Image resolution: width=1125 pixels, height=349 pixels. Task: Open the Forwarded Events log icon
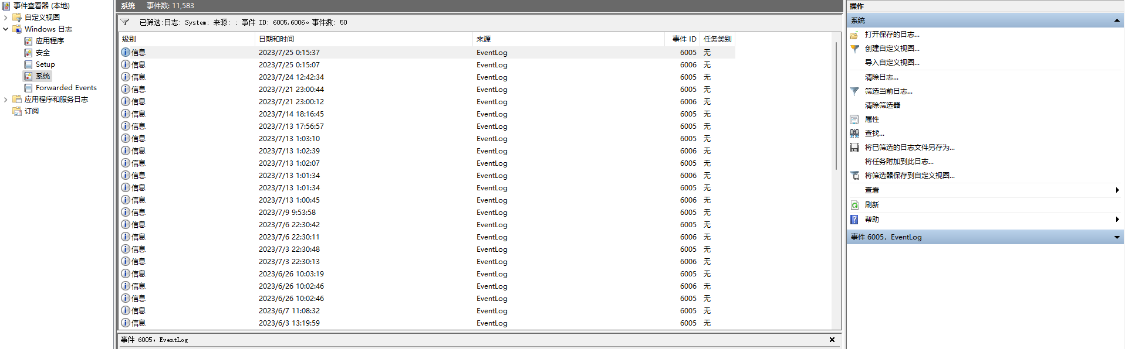point(28,88)
